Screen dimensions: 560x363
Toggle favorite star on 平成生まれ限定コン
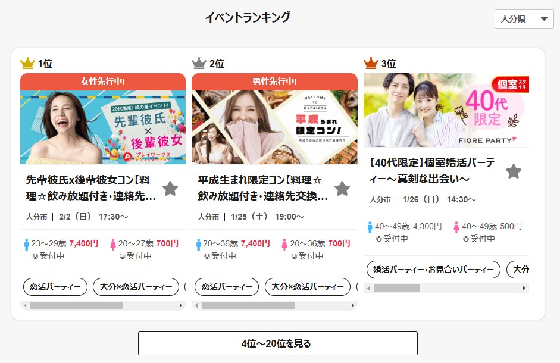coord(342,189)
